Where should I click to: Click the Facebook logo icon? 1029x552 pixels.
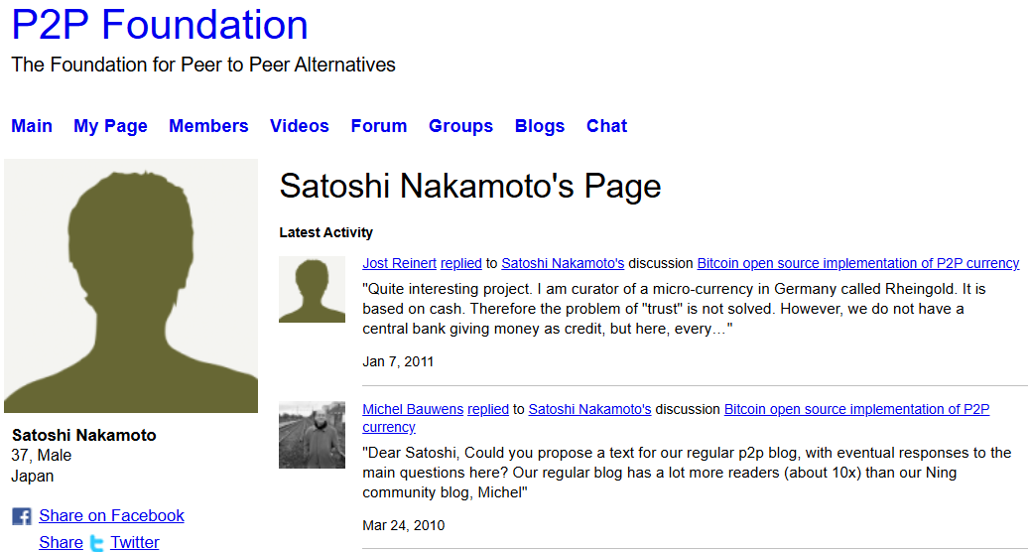21,516
